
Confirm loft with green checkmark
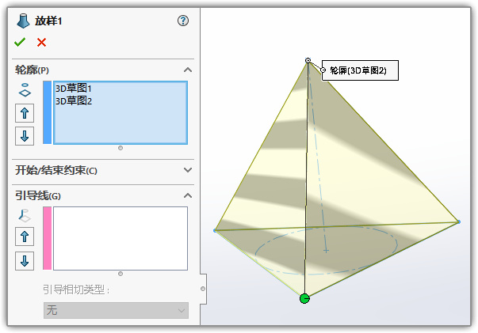(x=20, y=42)
